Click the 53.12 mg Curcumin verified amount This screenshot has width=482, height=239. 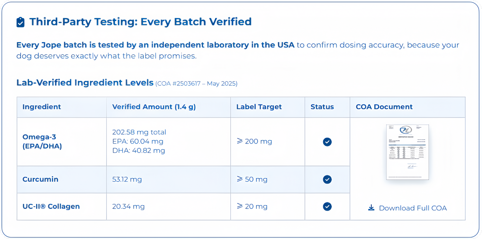[x=127, y=179]
